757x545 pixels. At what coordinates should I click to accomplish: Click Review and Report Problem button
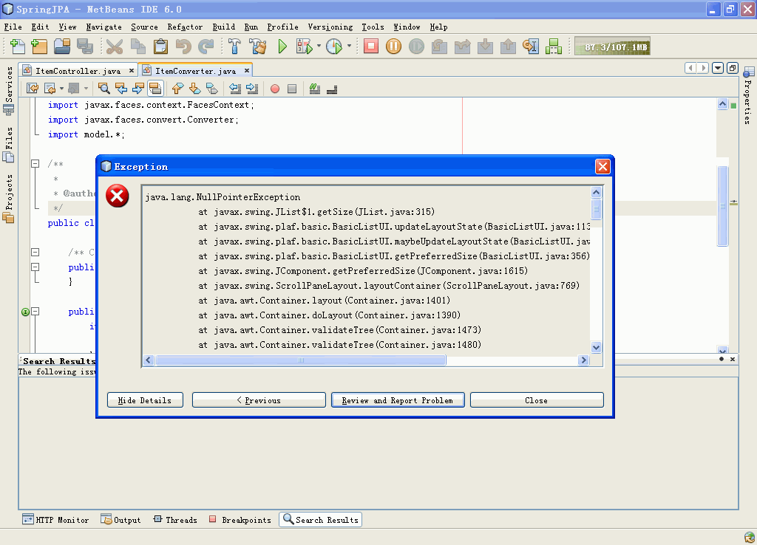tap(398, 400)
